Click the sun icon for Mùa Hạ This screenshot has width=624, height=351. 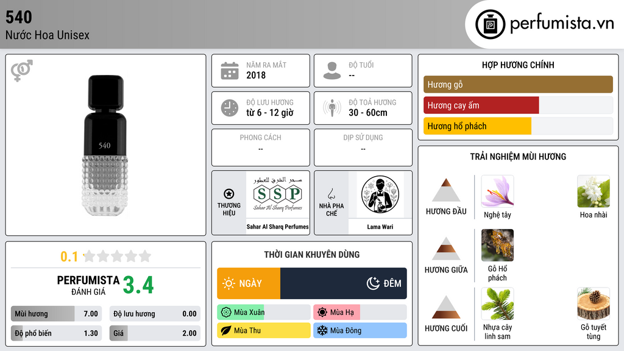322,313
